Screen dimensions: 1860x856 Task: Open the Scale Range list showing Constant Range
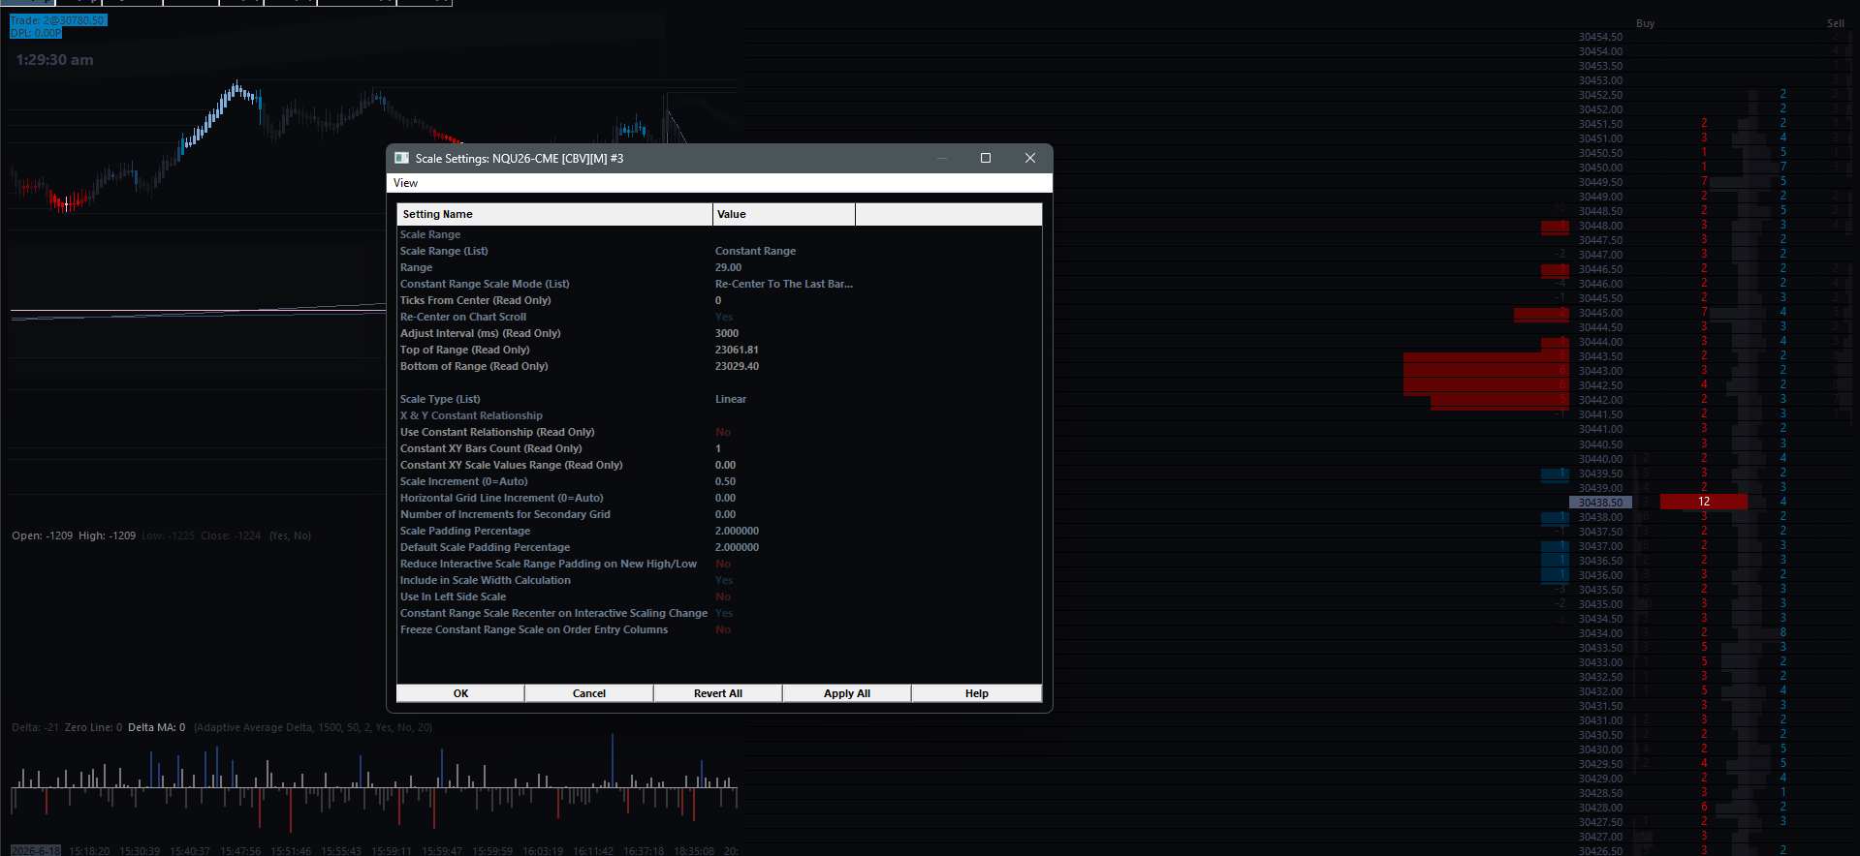click(x=755, y=251)
